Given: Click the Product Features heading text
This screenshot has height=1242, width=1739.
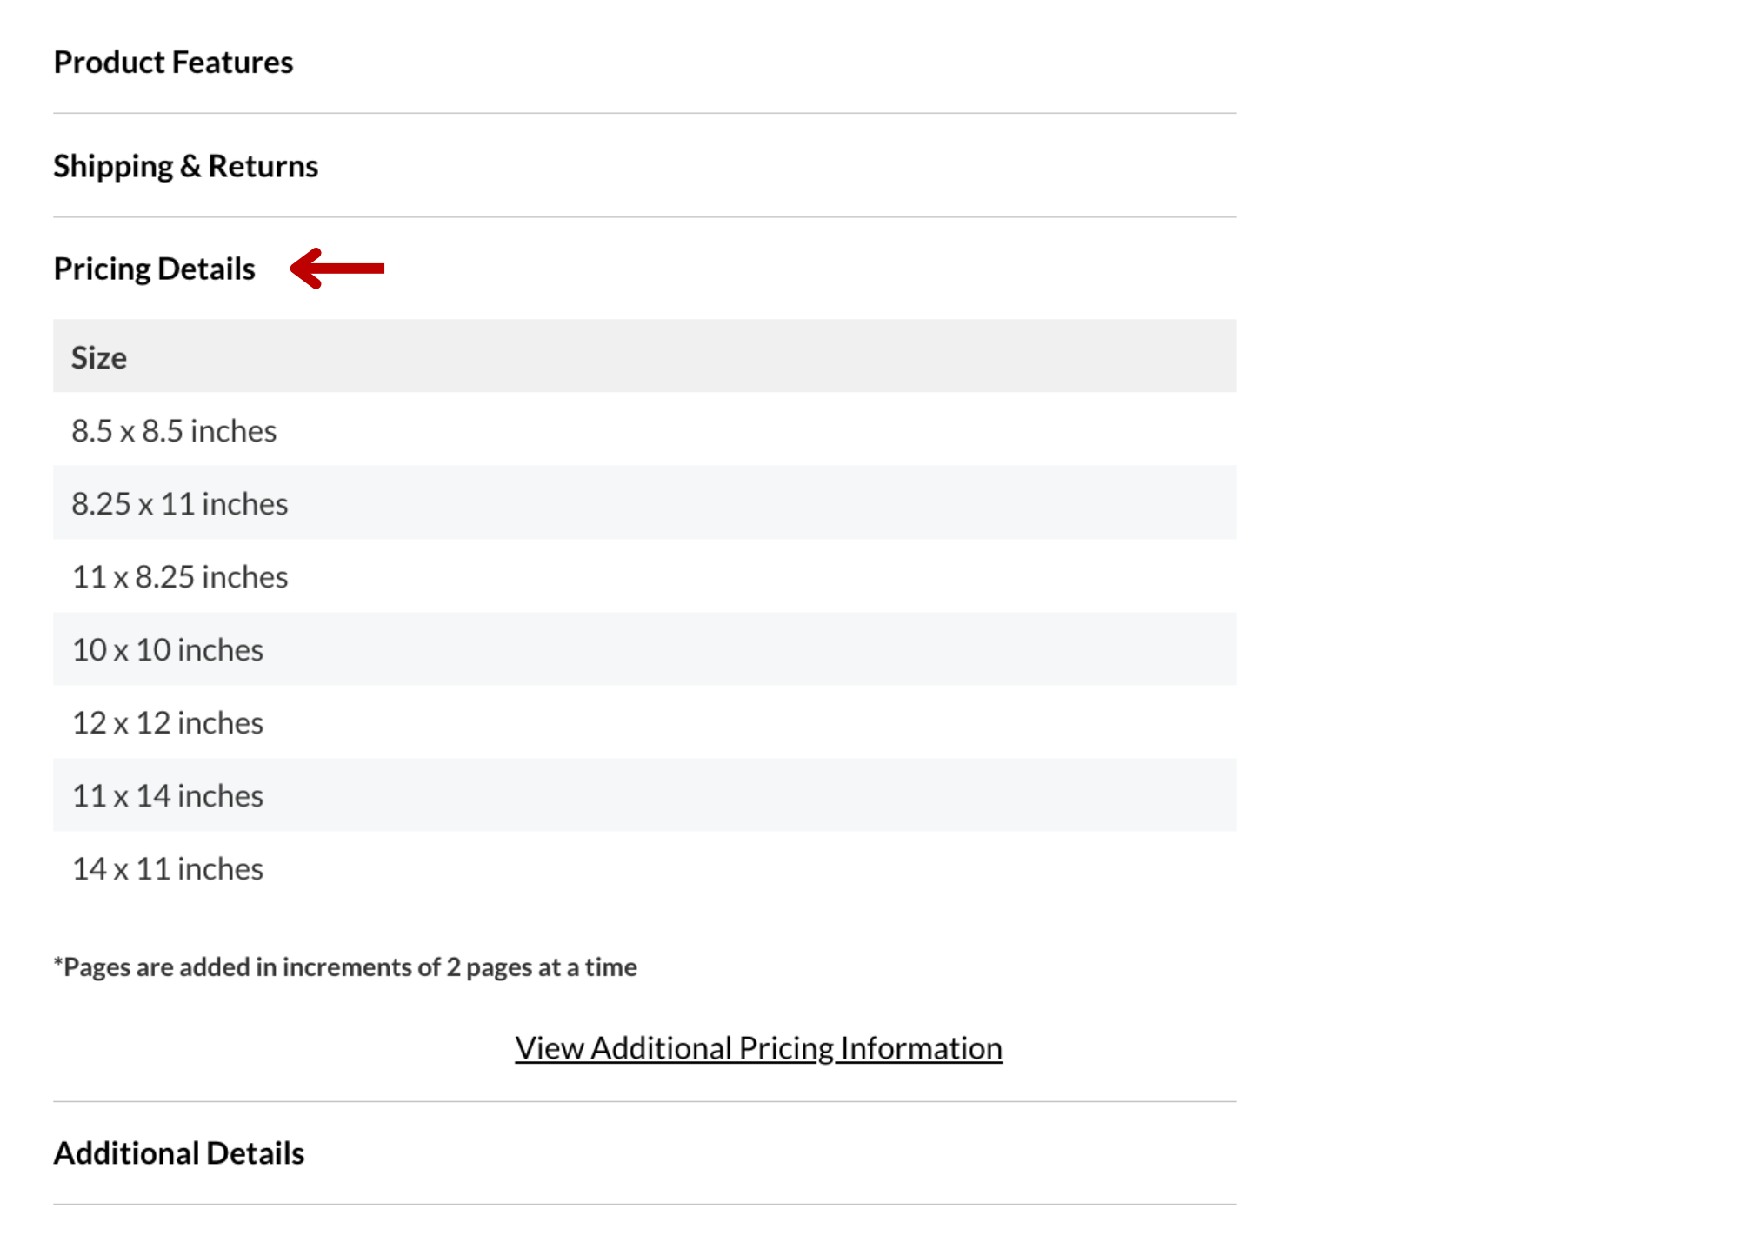Looking at the screenshot, I should tap(172, 61).
